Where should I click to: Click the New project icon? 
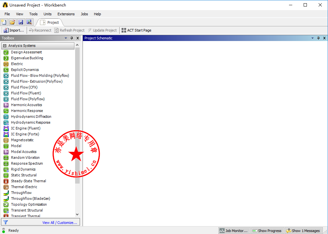(4, 22)
